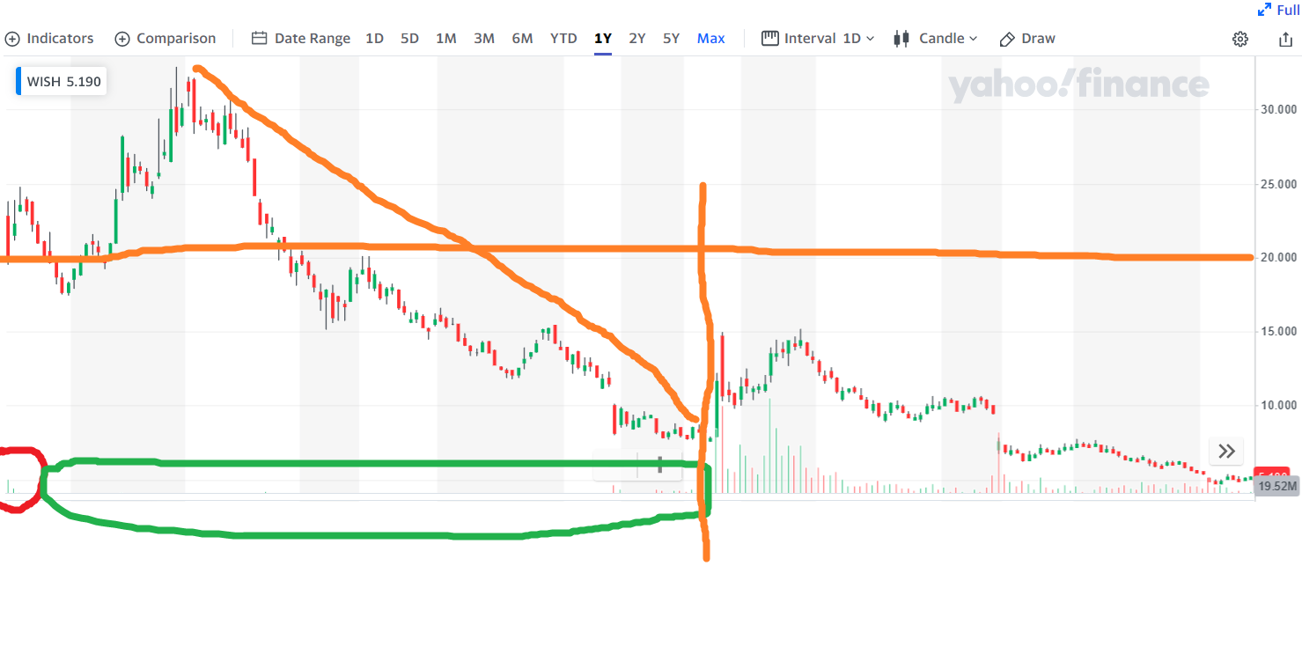Jump to latest data with double-arrow button
The image size is (1302, 669).
point(1227,452)
